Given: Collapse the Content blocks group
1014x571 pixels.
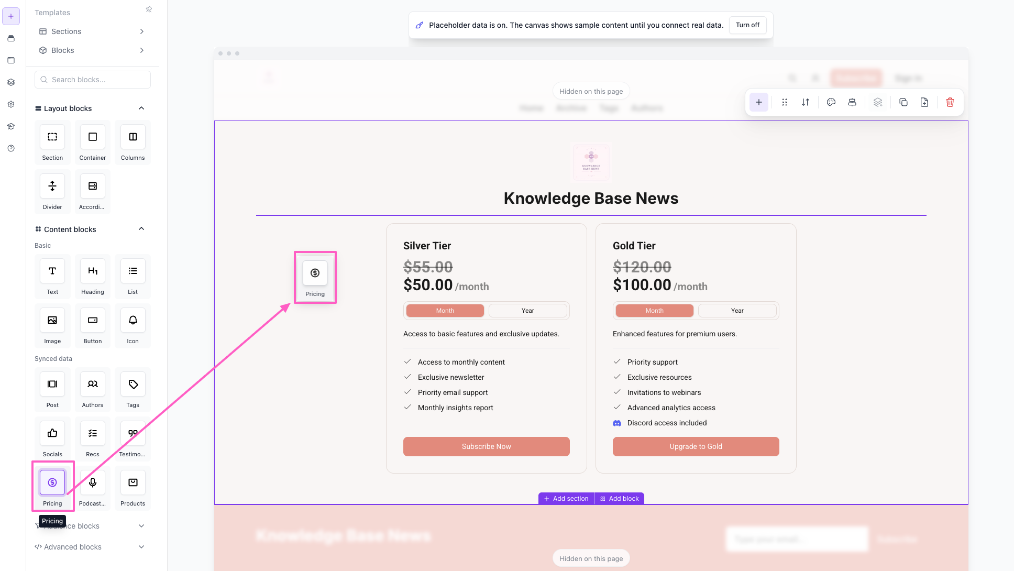Looking at the screenshot, I should (141, 229).
